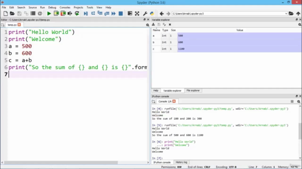Open the View menu
Screen dimensions: 302x169
coord(100,8)
